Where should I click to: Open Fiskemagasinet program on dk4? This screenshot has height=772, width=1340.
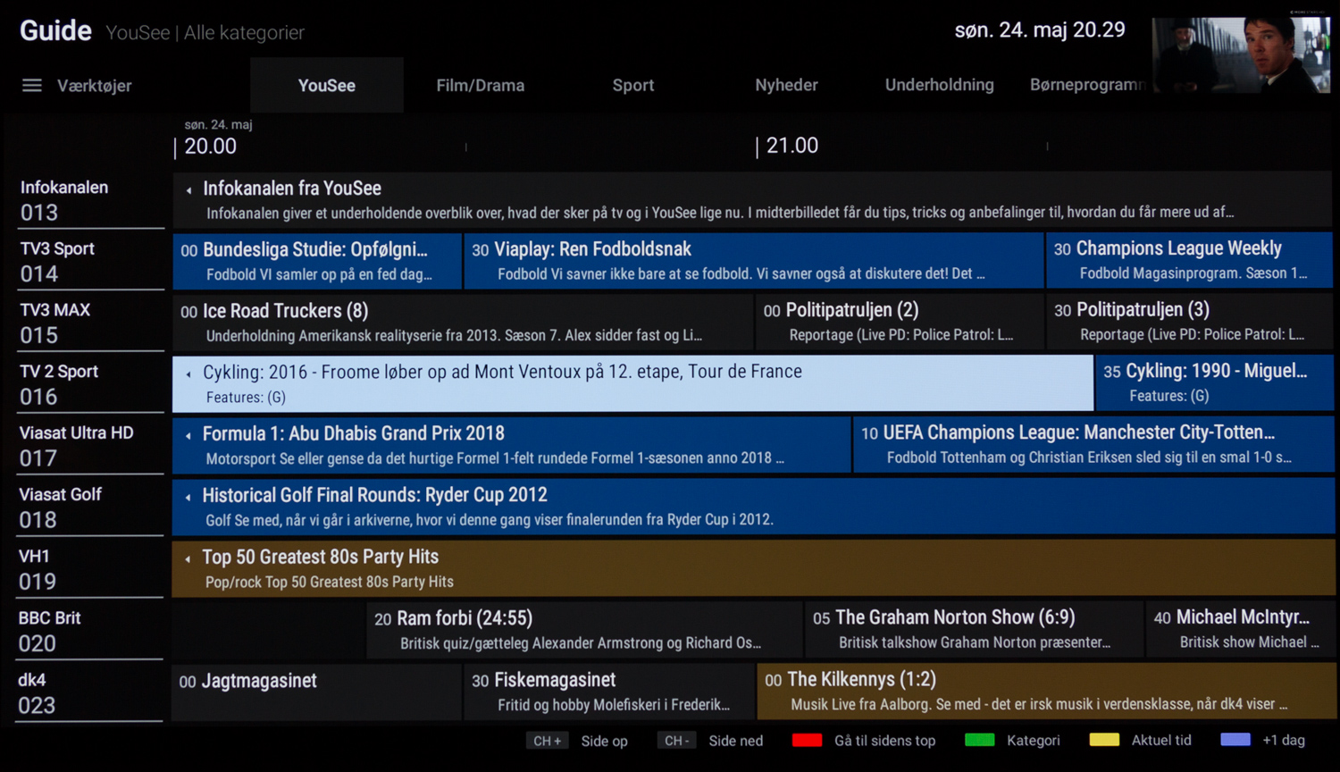(609, 692)
